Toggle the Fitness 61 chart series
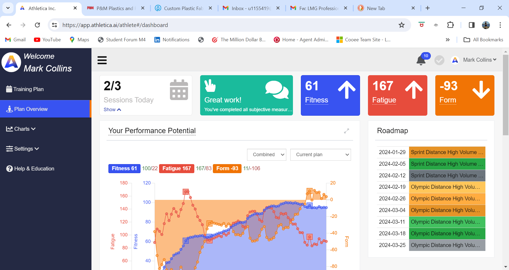 [124, 168]
